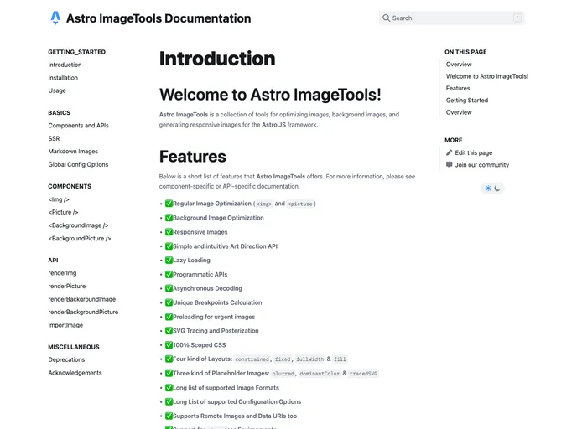Open the <Picture /> component page
This screenshot has height=429, width=577.
63,212
